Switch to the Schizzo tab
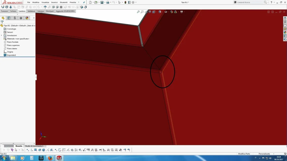This screenshot has height=161, width=287. point(13,11)
